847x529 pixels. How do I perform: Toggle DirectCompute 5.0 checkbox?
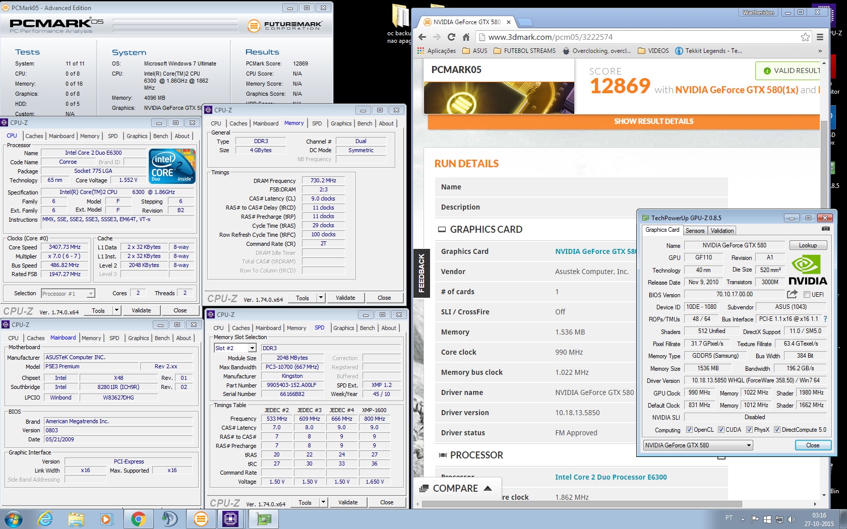coord(777,430)
